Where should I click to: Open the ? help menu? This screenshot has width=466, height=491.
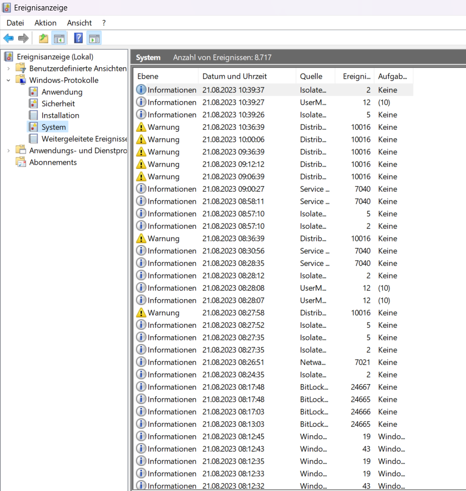click(x=104, y=23)
